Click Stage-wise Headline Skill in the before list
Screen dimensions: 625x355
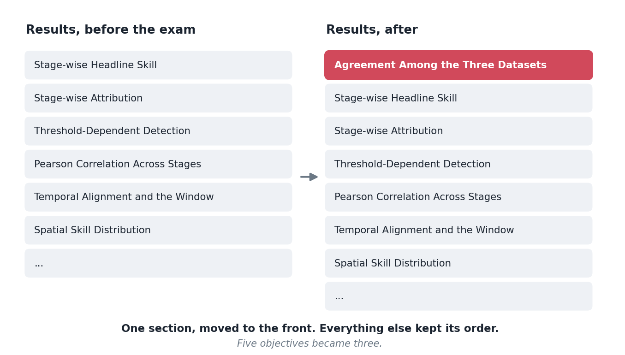pyautogui.click(x=158, y=65)
